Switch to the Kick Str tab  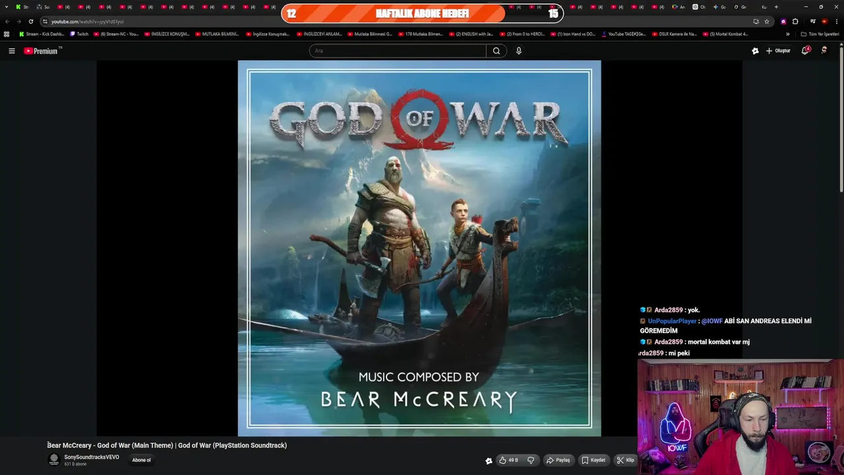click(x=23, y=7)
